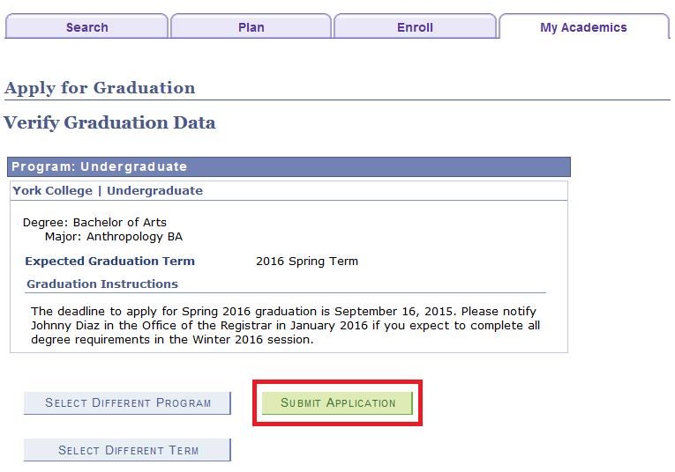Click the 2016 Spring Term value
The image size is (675, 472).
point(307,262)
